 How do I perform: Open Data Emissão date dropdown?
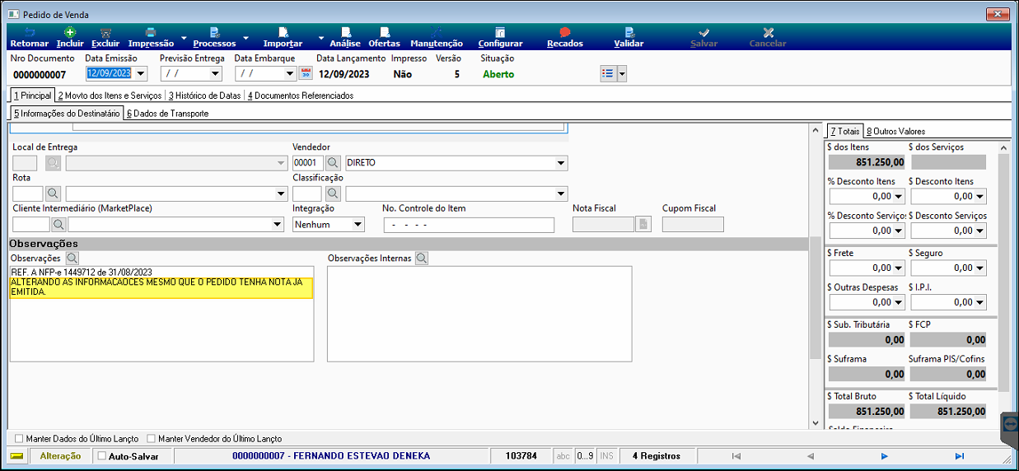140,73
